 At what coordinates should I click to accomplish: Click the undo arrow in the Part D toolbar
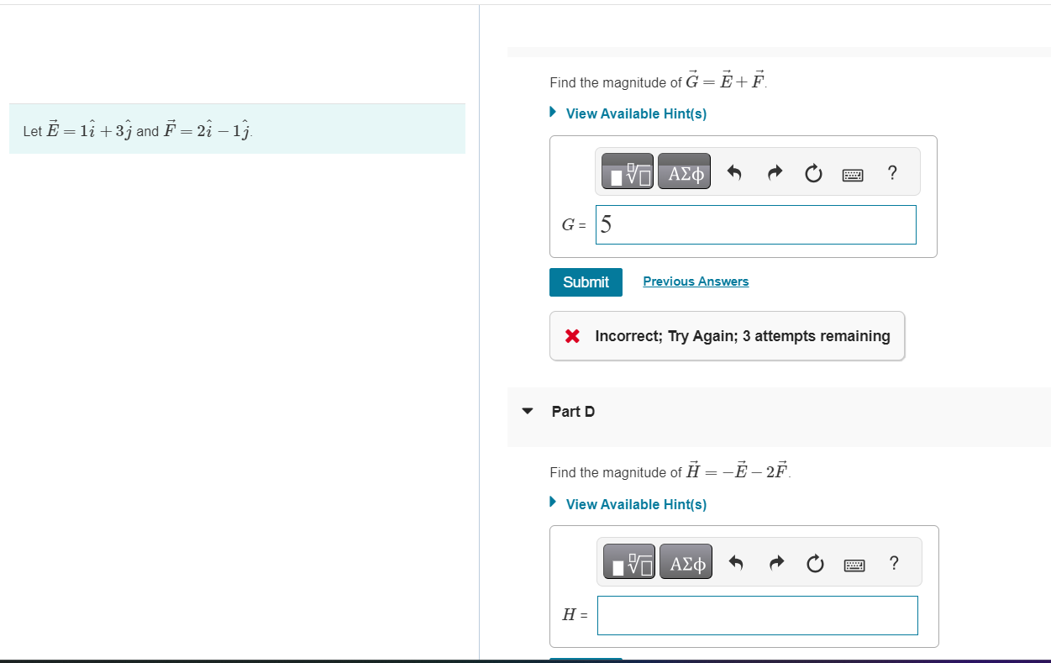[734, 562]
